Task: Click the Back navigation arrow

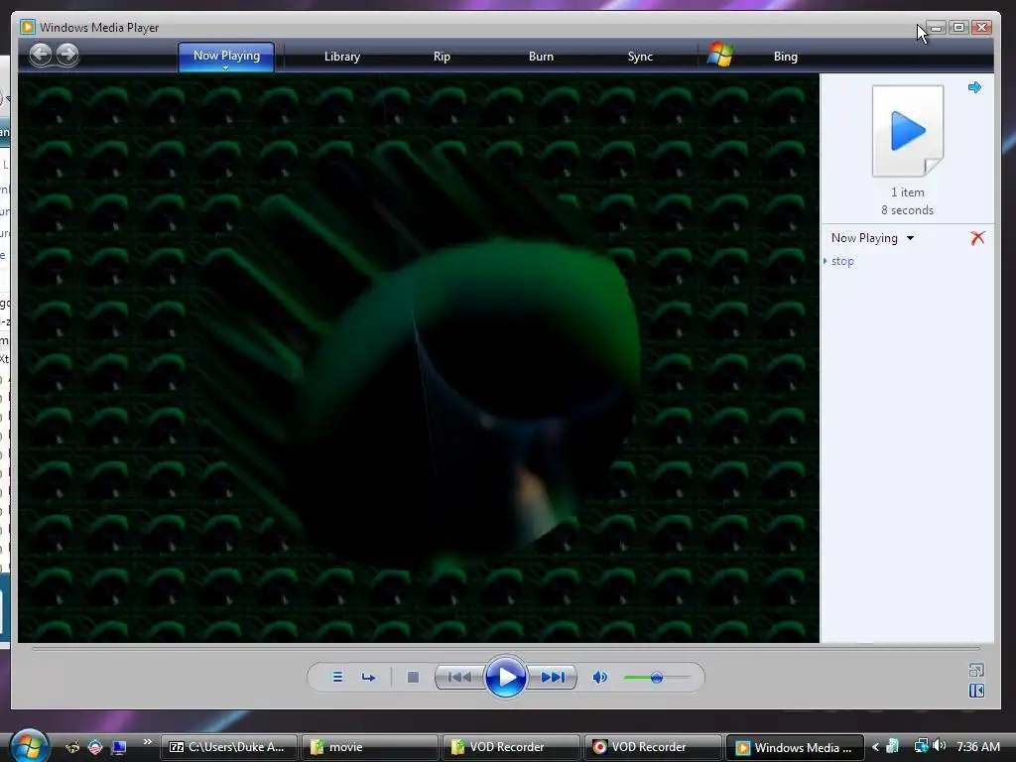Action: (40, 55)
